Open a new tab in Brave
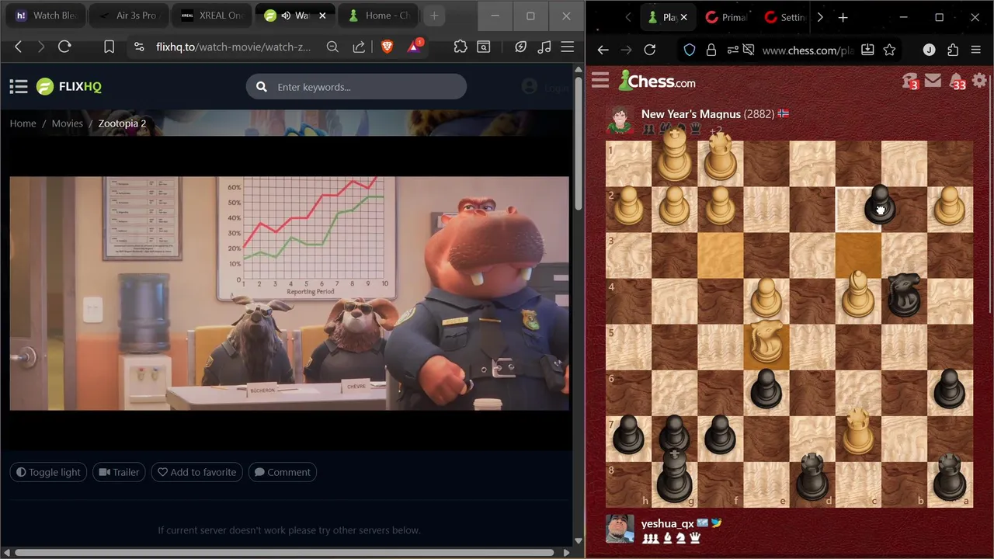The image size is (994, 559). pyautogui.click(x=434, y=16)
